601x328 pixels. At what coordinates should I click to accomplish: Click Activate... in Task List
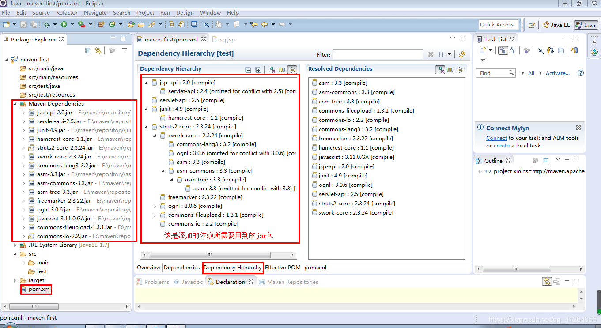point(558,73)
